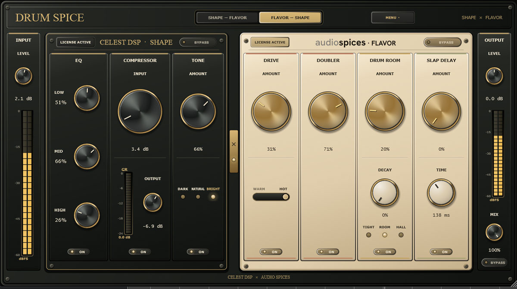Select the TIGHT room type
Image resolution: width=517 pixels, height=289 pixels.
pyautogui.click(x=368, y=235)
